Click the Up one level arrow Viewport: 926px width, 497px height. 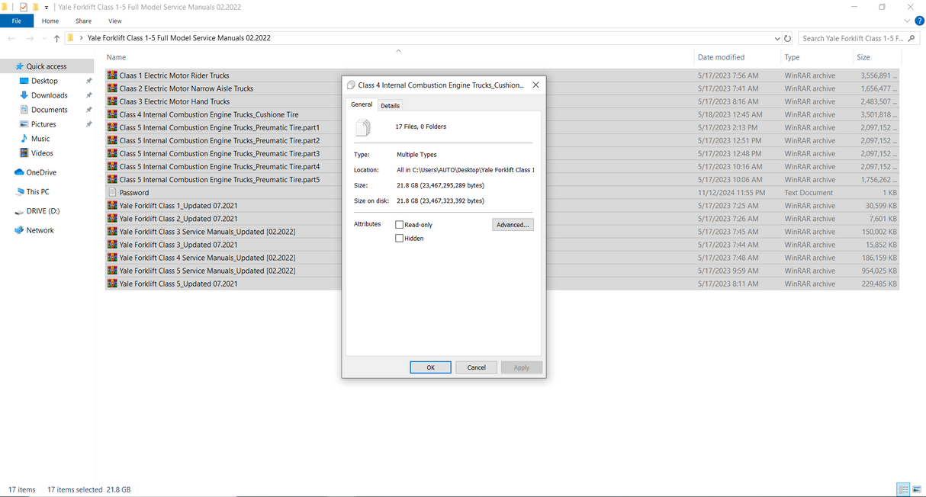(x=56, y=38)
